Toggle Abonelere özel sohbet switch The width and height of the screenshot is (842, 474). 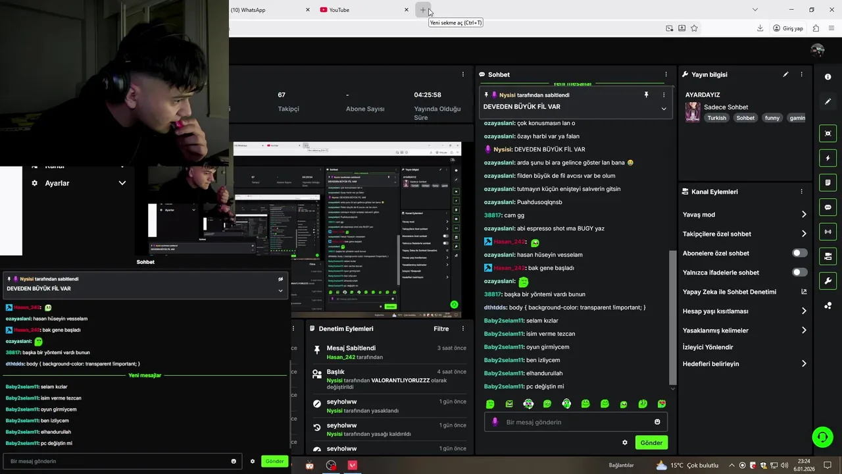point(799,253)
